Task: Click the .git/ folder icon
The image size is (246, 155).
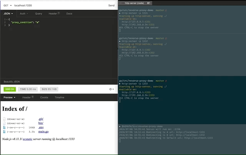Action: tap(4, 119)
